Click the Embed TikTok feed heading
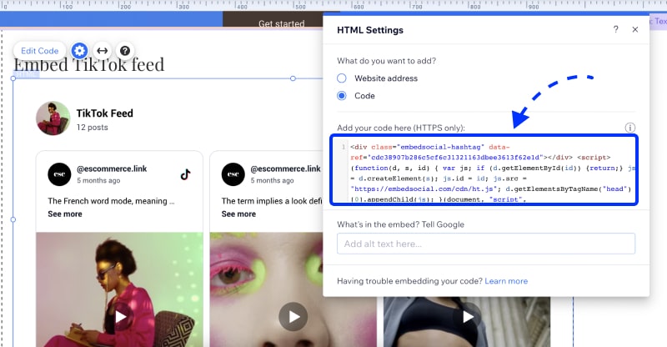667x347 pixels. pyautogui.click(x=89, y=65)
